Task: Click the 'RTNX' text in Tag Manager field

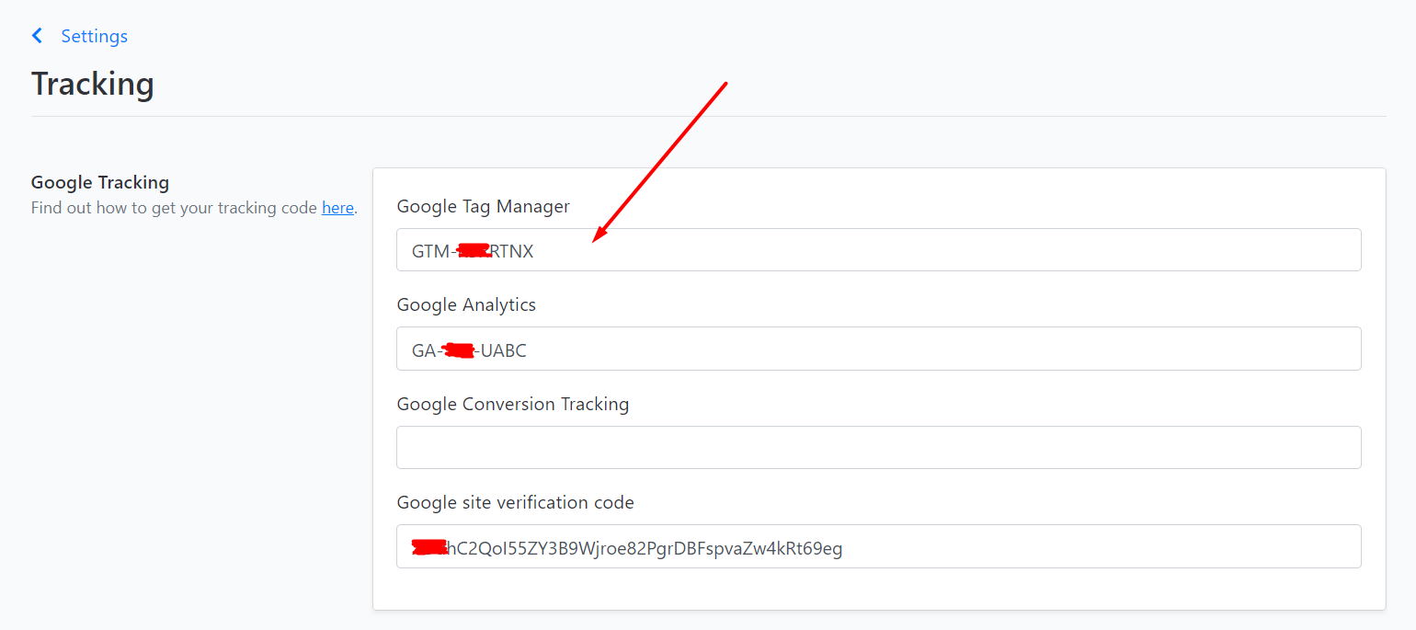Action: 512,251
